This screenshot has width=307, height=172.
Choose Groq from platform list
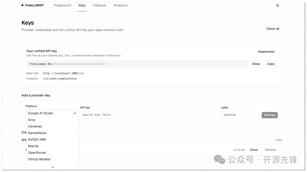tap(53, 120)
